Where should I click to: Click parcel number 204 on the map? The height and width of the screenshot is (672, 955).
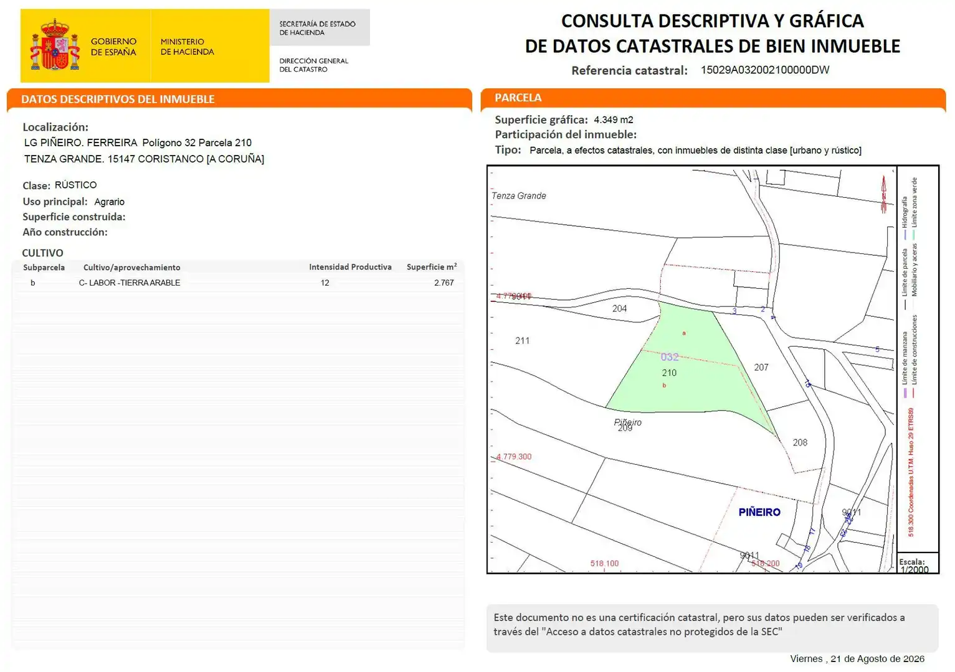pos(619,309)
